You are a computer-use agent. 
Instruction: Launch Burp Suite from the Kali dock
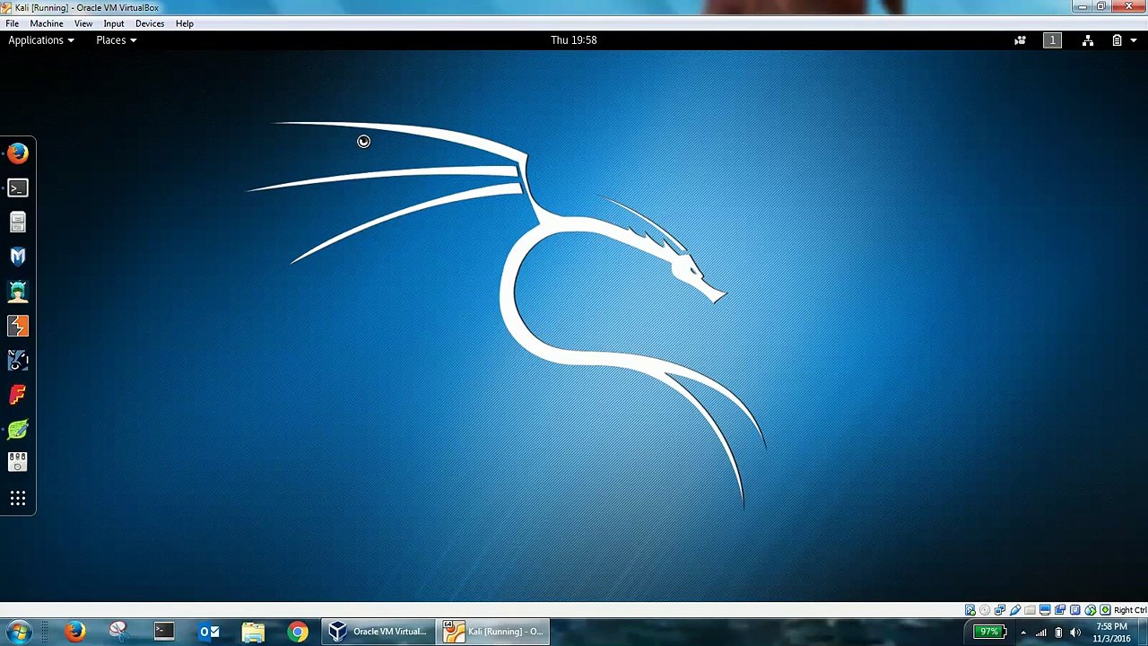tap(18, 326)
